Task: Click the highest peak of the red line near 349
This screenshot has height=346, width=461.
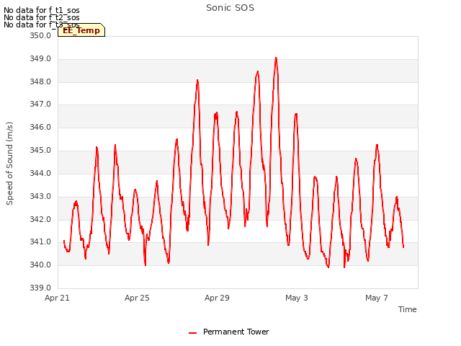Action: point(276,58)
